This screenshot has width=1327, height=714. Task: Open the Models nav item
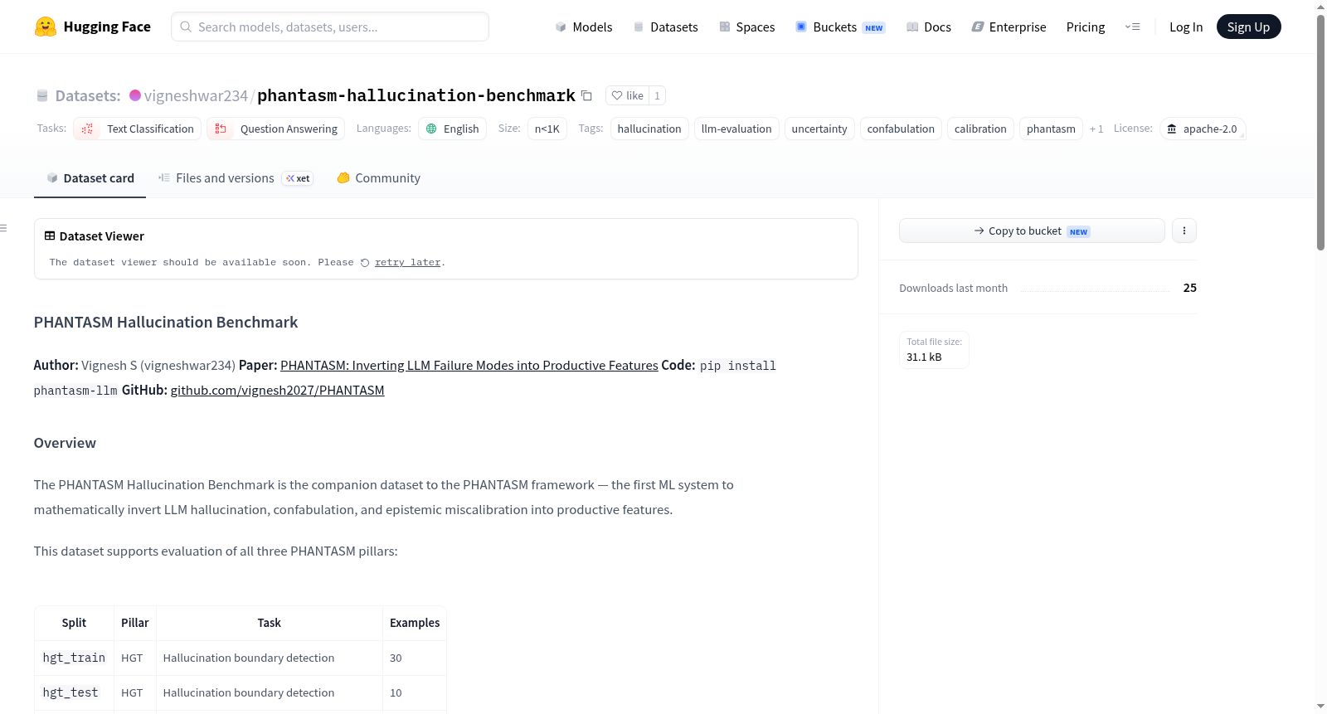[584, 27]
